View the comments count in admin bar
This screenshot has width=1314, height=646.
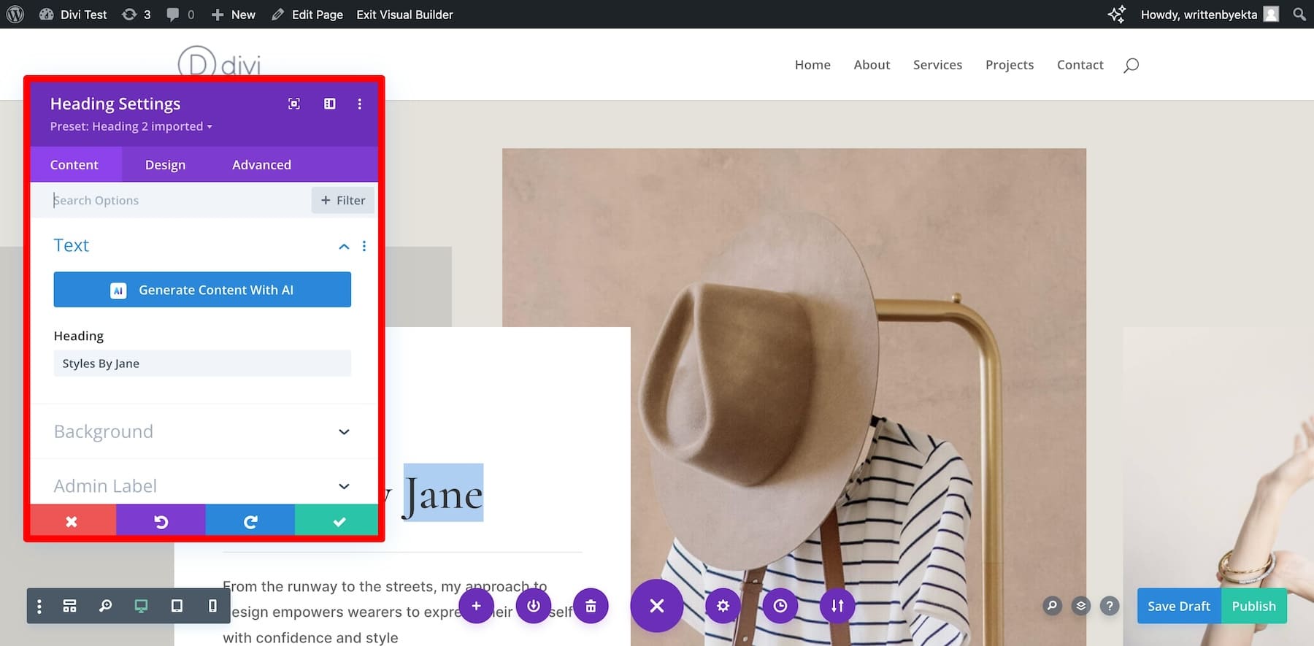pyautogui.click(x=180, y=14)
